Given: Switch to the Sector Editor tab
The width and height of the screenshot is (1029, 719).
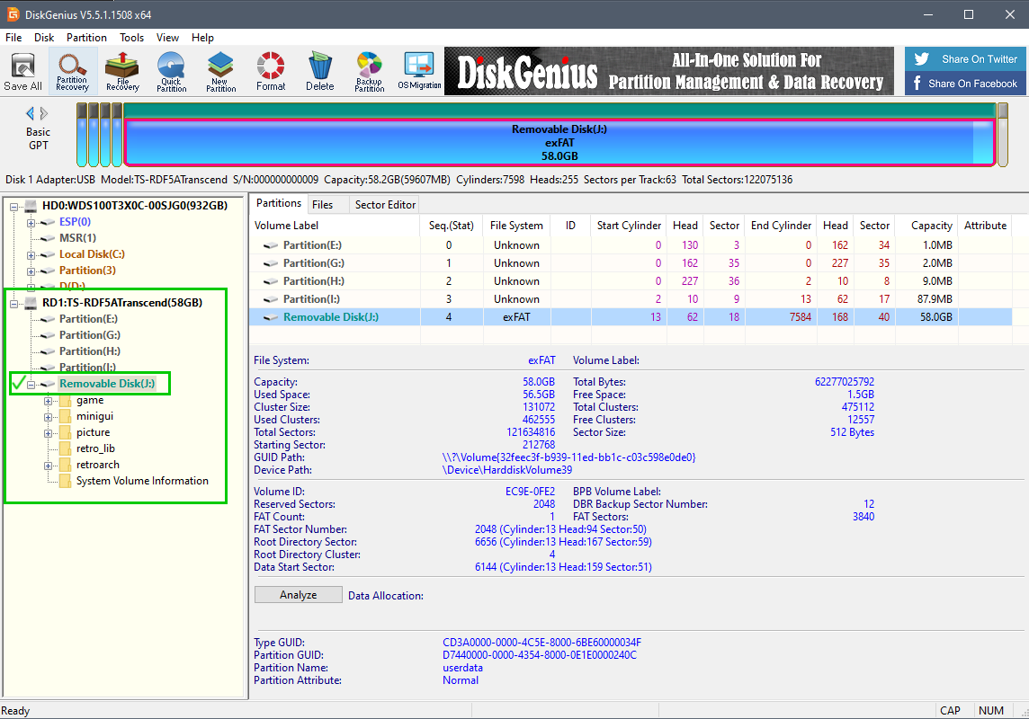Looking at the screenshot, I should pyautogui.click(x=385, y=205).
